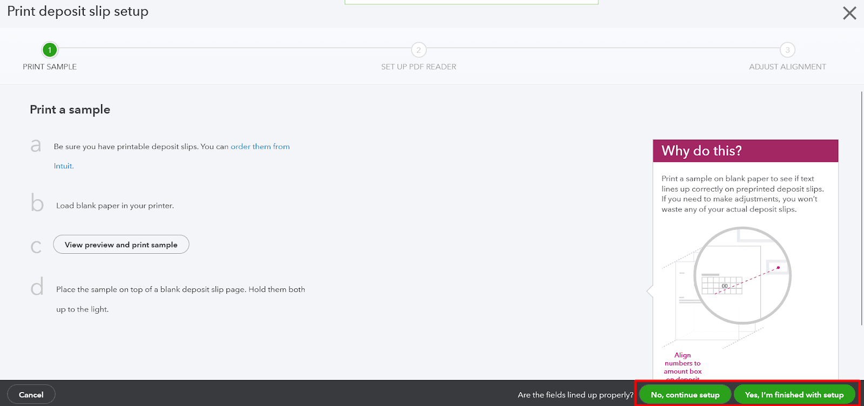Click the Cancel button
This screenshot has width=864, height=406.
[x=31, y=395]
